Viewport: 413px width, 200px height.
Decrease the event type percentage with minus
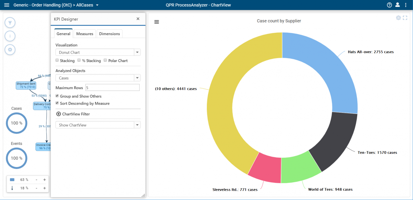pos(37,180)
